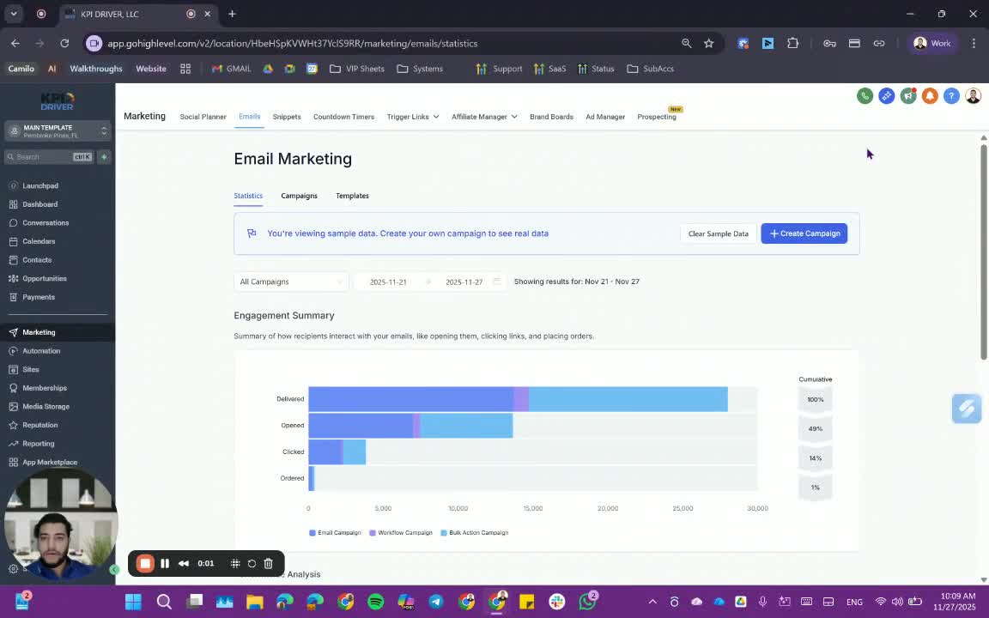Click the Email Campaign legend color swatch
Screen dimensions: 989x618
pyautogui.click(x=312, y=533)
